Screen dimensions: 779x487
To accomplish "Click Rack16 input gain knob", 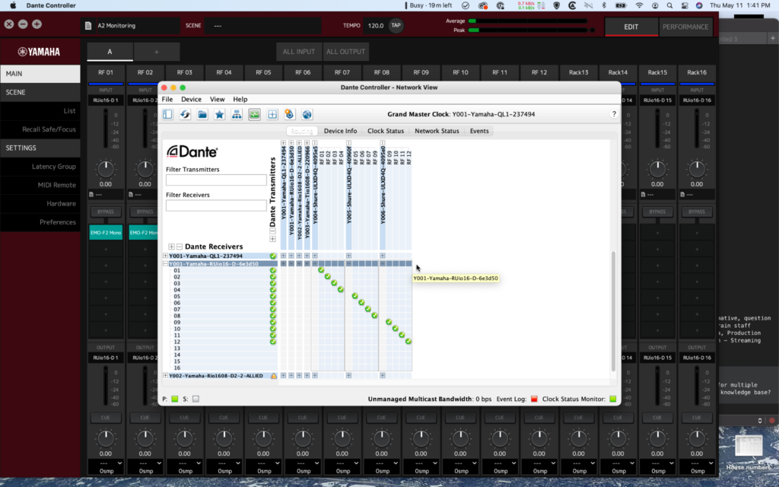I will [x=697, y=169].
